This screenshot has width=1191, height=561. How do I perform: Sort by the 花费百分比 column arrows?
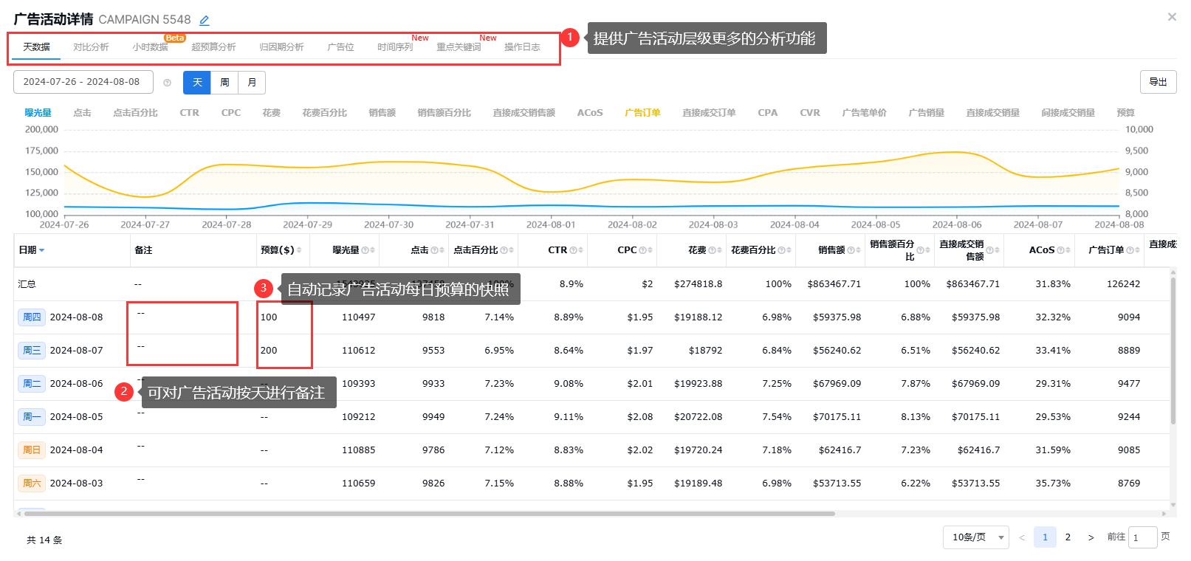789,250
